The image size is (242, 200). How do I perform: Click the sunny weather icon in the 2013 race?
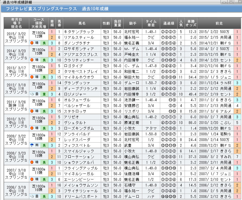click(x=32, y=77)
